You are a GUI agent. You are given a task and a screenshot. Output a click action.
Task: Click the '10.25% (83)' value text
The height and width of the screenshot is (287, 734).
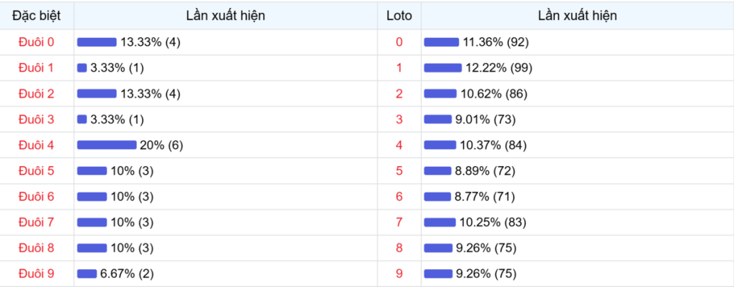coord(492,223)
